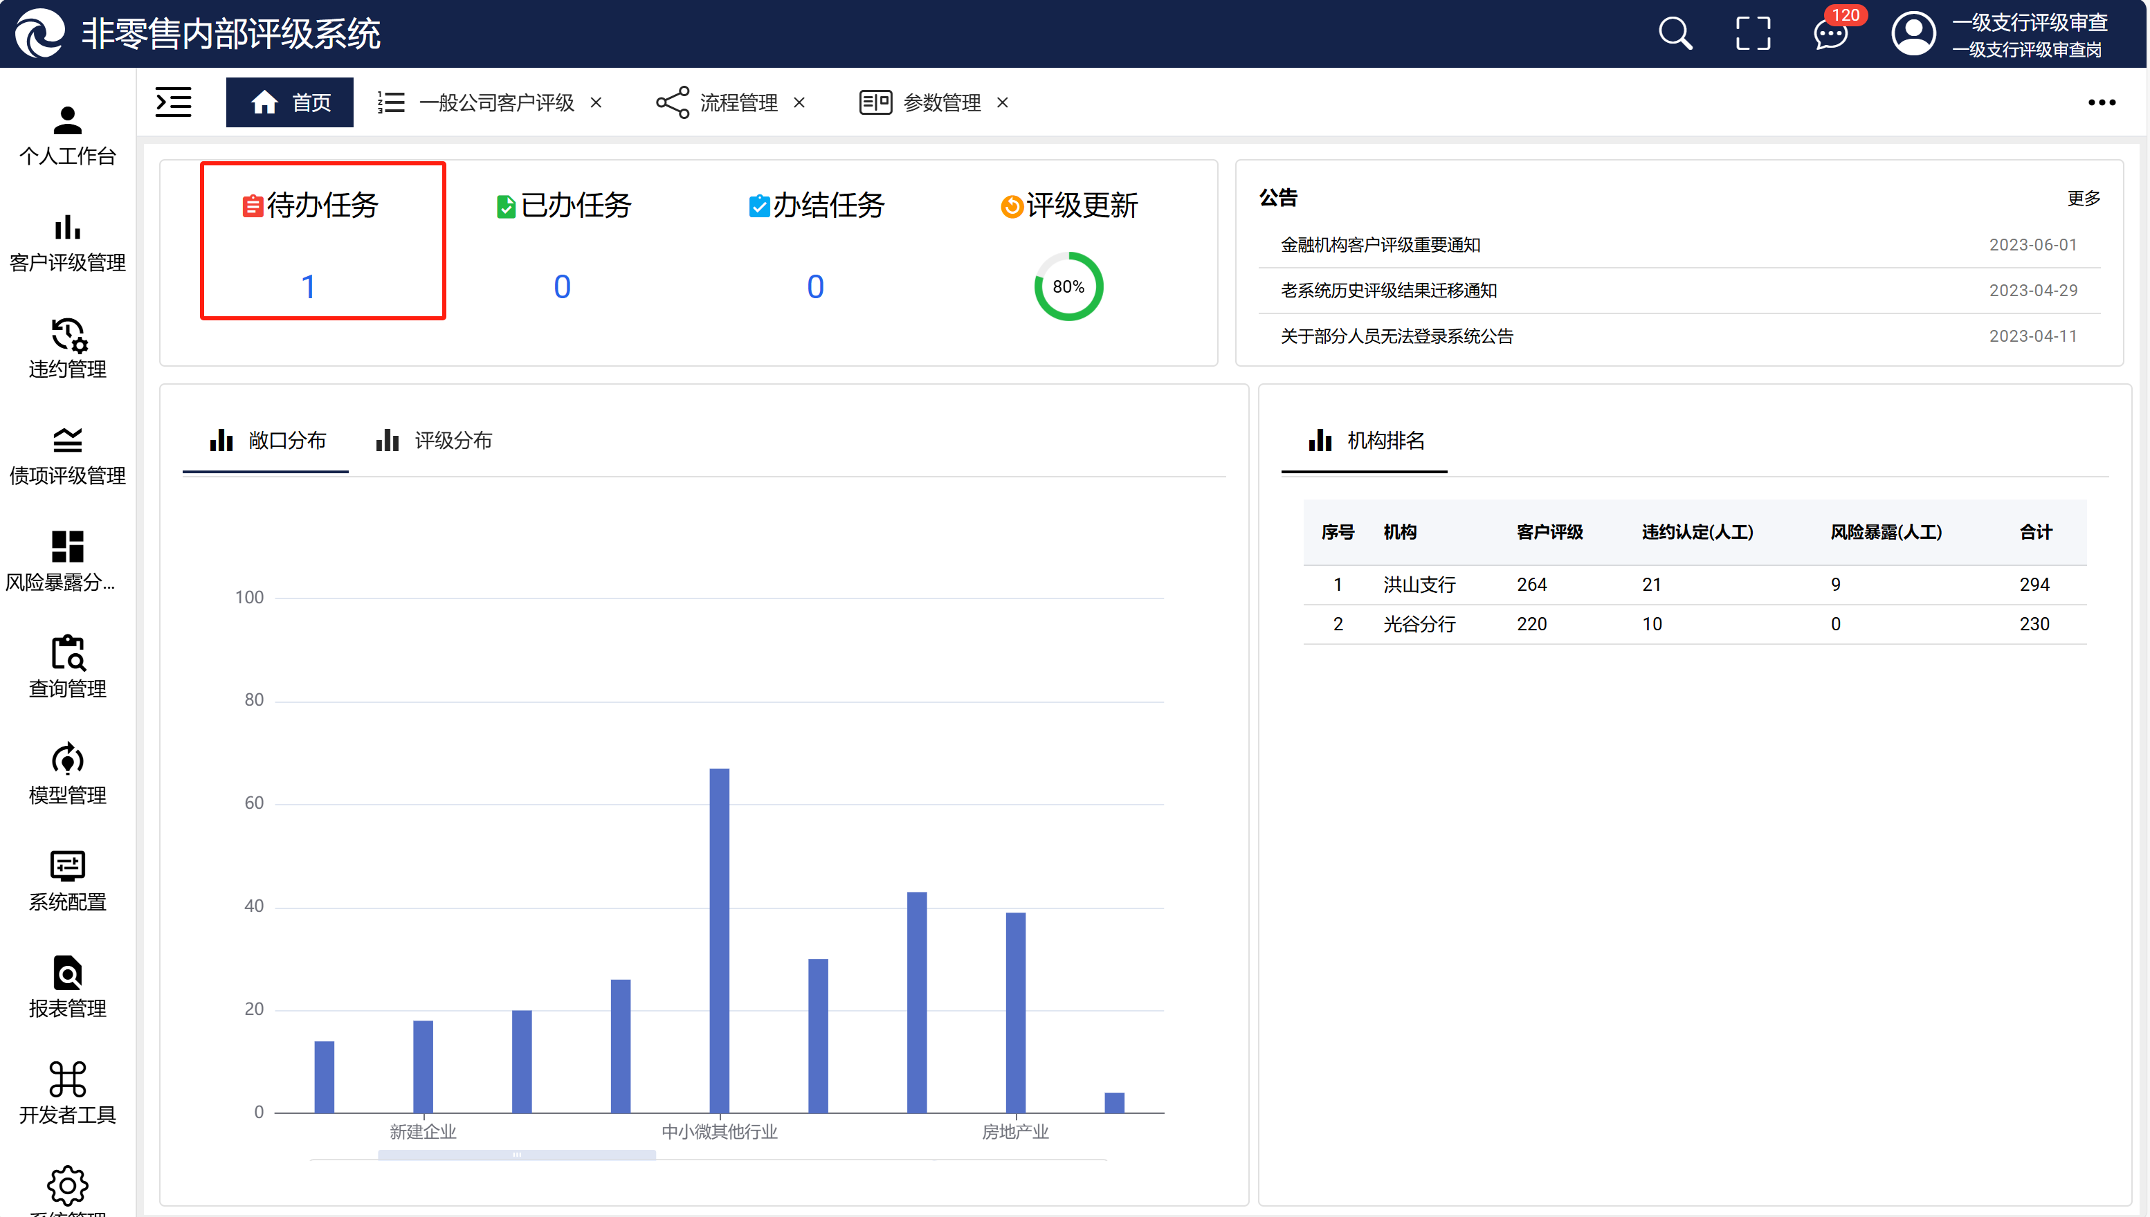Switch to 评级分布 chart tab

tap(435, 441)
